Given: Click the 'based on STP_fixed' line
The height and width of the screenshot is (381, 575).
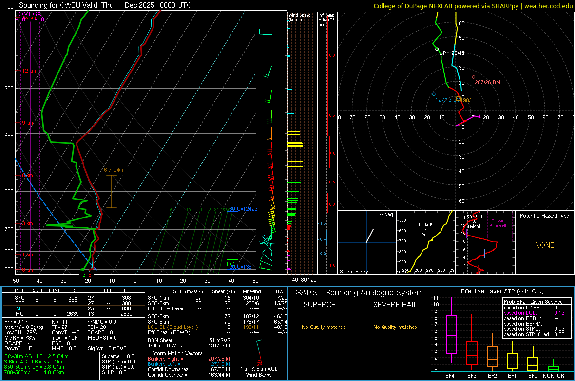Looking at the screenshot, I should tap(534, 334).
